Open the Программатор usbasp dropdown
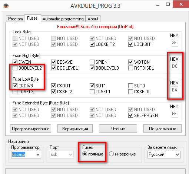The height and width of the screenshot is (174, 189). click(26, 154)
